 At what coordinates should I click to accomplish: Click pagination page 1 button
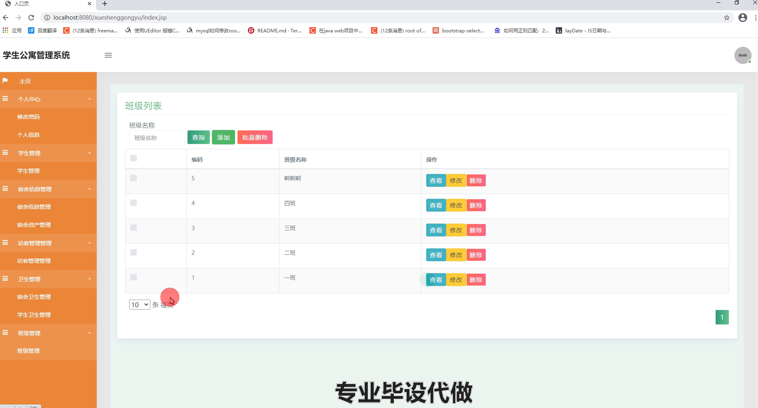click(722, 317)
